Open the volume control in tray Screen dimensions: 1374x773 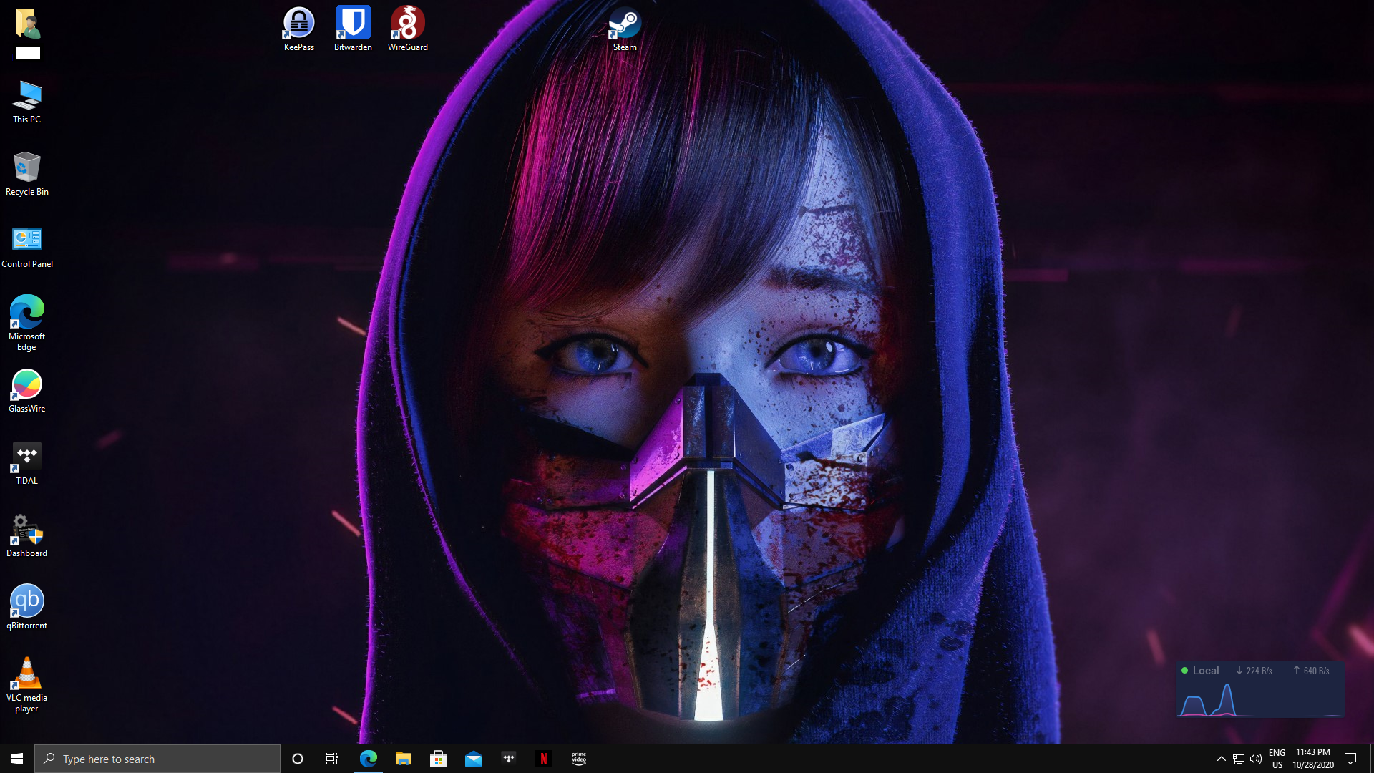click(1256, 759)
